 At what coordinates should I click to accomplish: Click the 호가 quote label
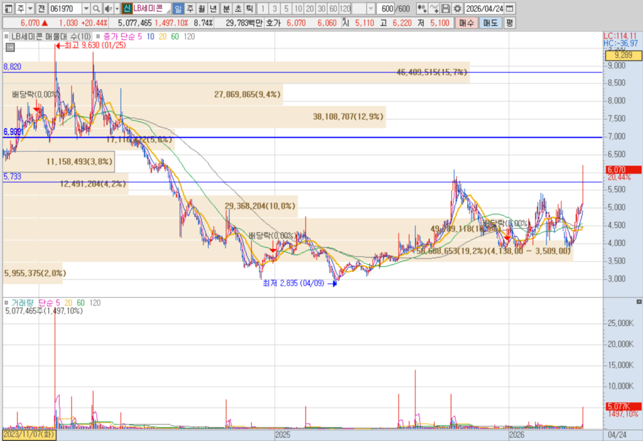(273, 23)
